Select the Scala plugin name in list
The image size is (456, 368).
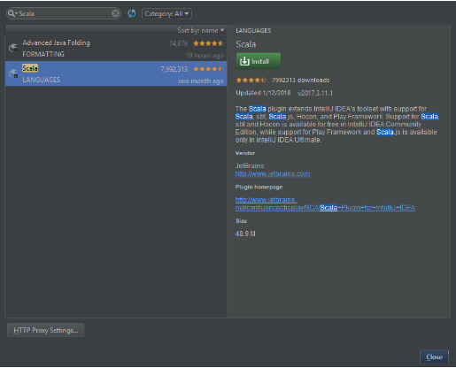tap(30, 68)
